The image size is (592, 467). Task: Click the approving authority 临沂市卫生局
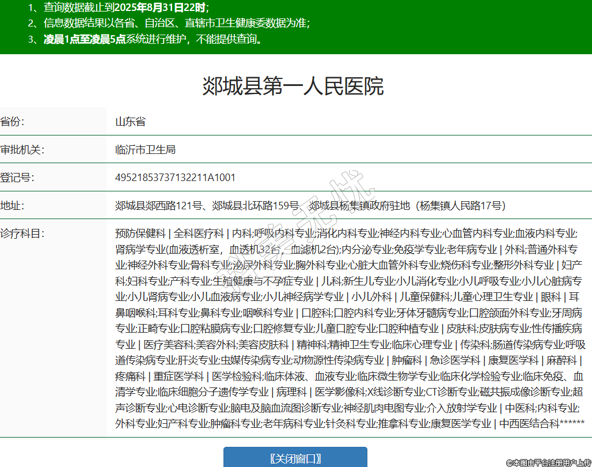145,149
